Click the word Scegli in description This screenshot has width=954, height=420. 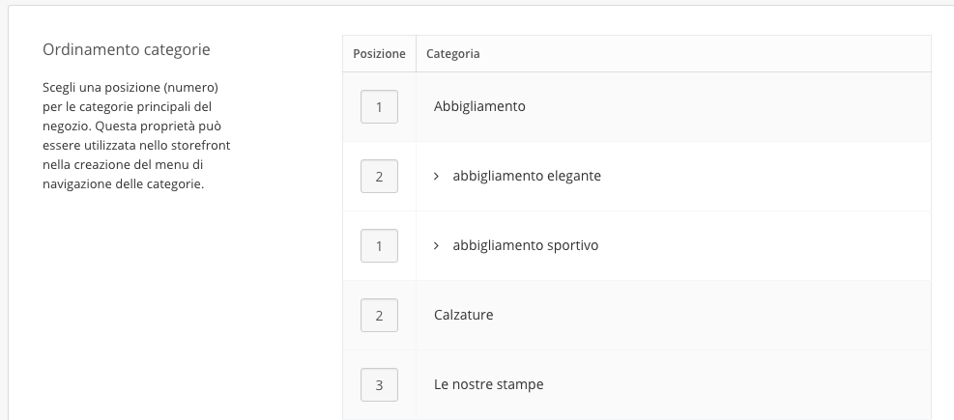pyautogui.click(x=60, y=88)
